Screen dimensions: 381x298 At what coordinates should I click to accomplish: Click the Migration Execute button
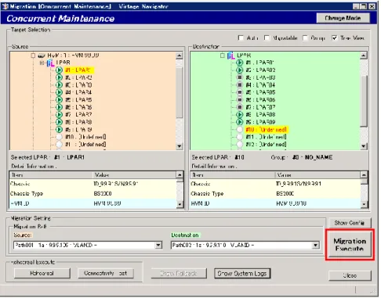tap(350, 245)
